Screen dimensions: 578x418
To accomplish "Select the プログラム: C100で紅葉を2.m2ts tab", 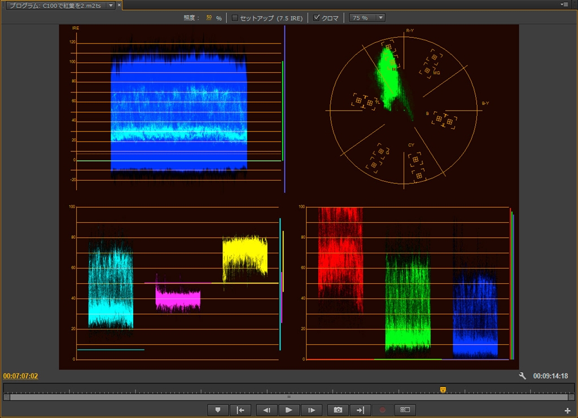I will (x=54, y=5).
